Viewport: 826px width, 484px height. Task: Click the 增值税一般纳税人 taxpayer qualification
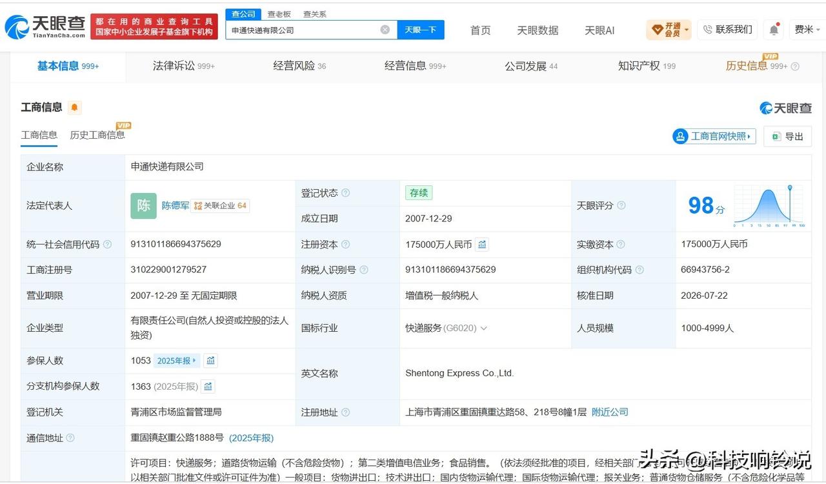[442, 296]
